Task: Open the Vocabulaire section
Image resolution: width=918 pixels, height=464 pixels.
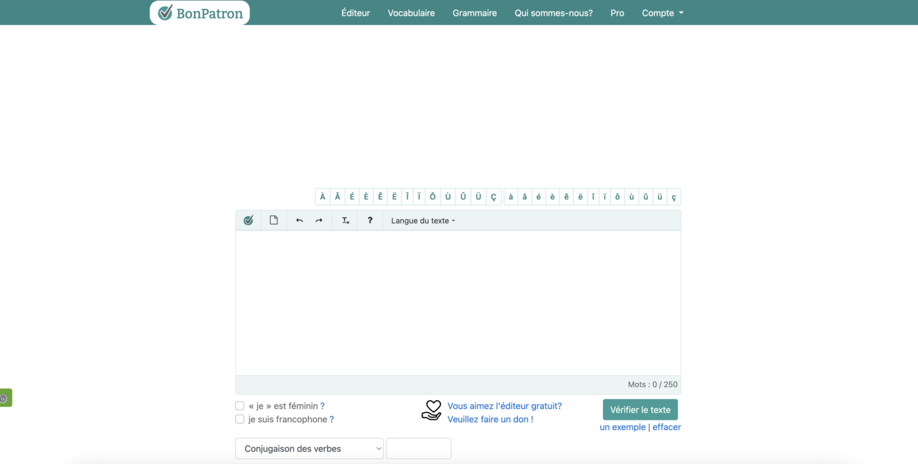Action: point(411,13)
